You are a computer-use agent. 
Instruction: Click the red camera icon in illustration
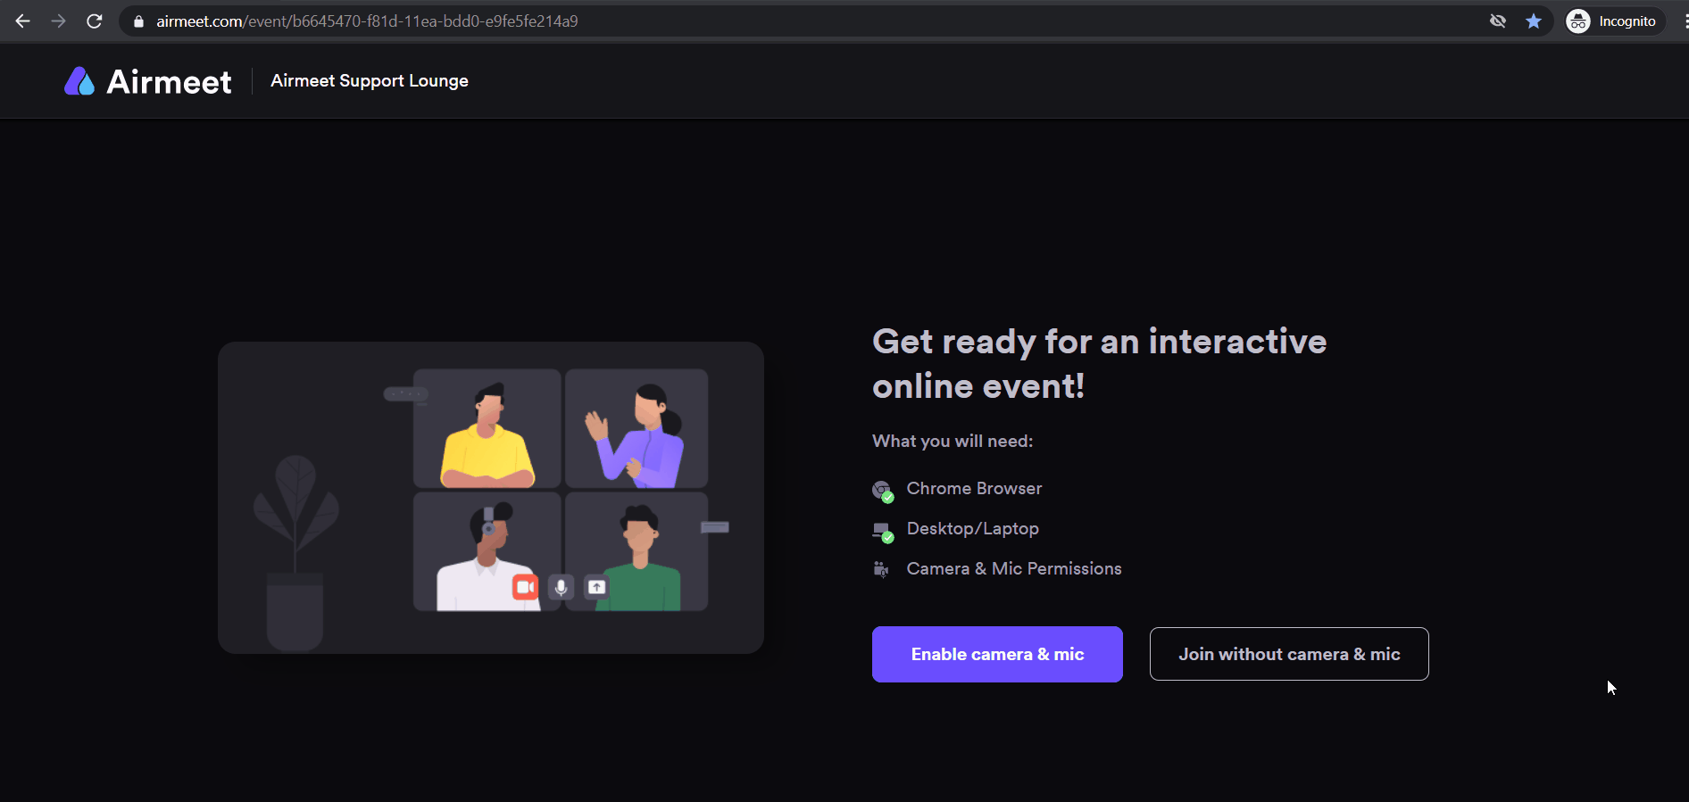525,587
